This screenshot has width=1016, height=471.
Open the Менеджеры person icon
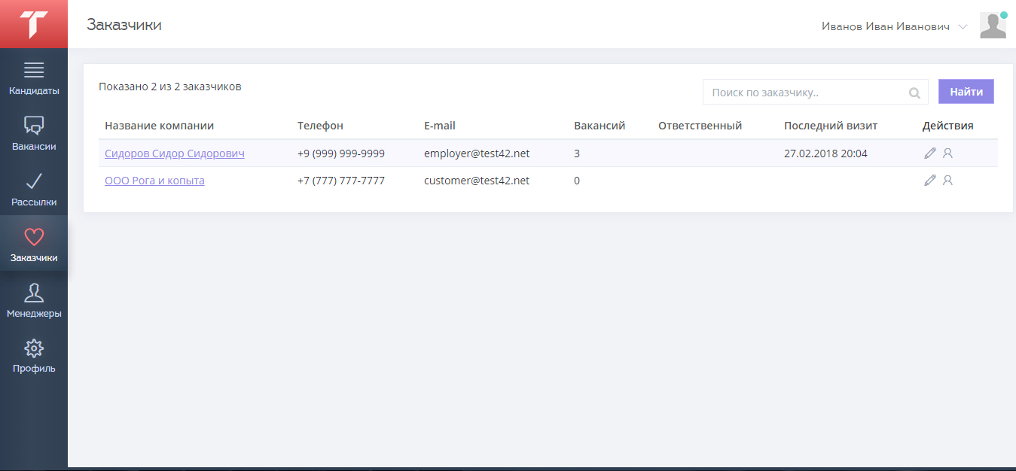[x=34, y=293]
